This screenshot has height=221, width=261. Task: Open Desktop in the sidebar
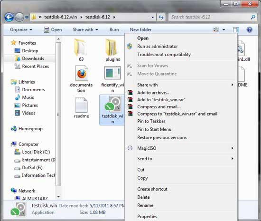click(26, 51)
